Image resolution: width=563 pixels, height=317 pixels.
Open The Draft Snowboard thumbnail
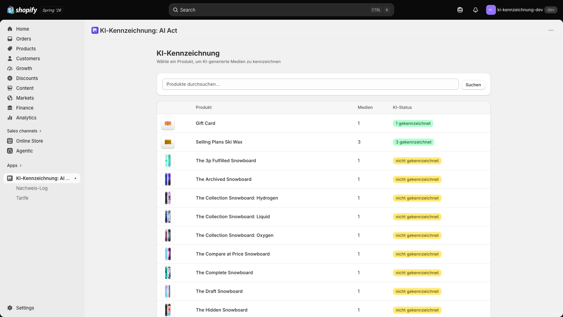(x=168, y=291)
